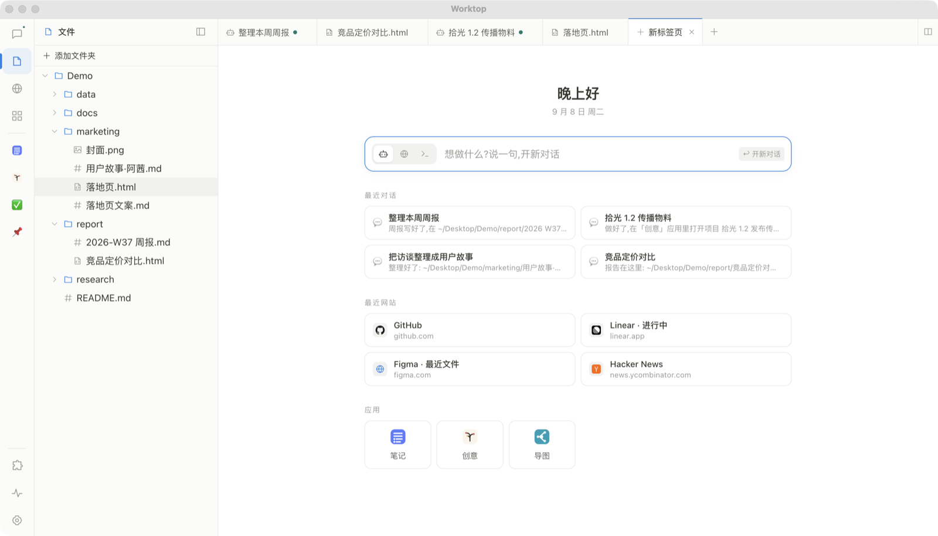Toggle split view icon at top right
Image resolution: width=938 pixels, height=536 pixels.
pyautogui.click(x=928, y=32)
